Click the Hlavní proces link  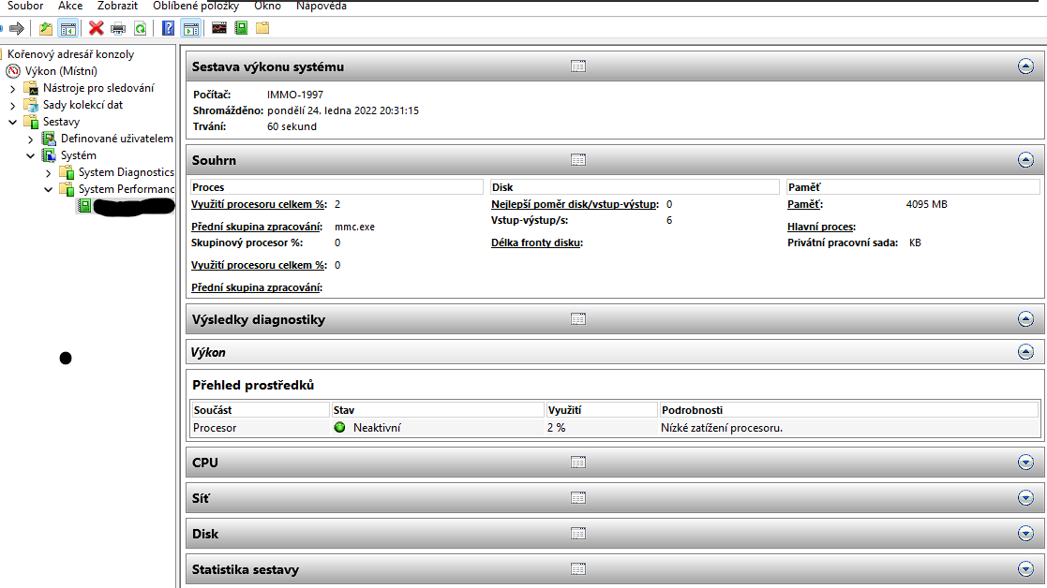820,227
